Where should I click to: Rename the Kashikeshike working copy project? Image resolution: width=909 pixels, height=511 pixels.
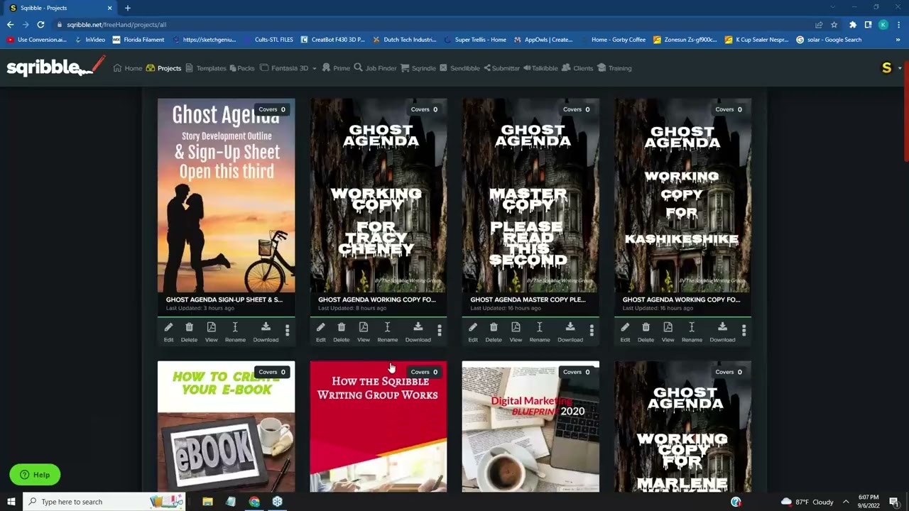(691, 331)
